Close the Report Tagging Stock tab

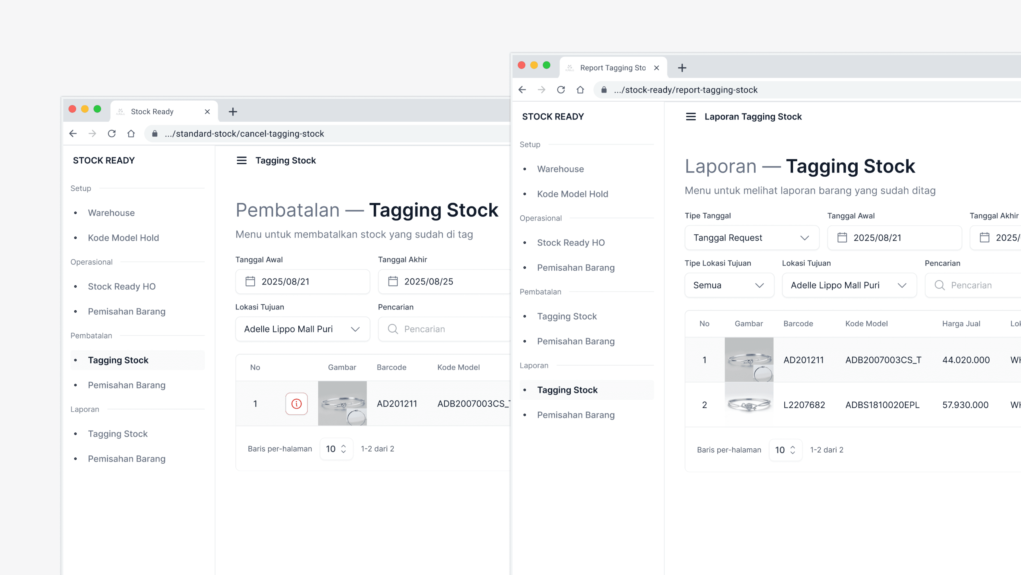[x=656, y=68]
